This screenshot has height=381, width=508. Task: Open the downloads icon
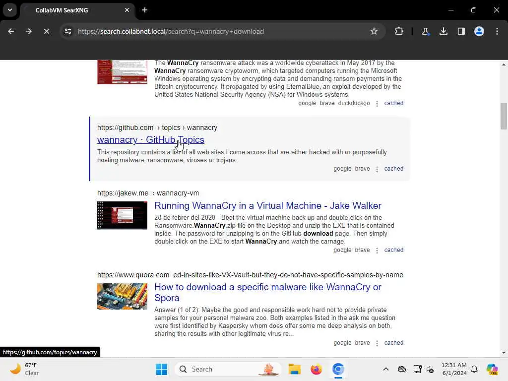pos(443,31)
